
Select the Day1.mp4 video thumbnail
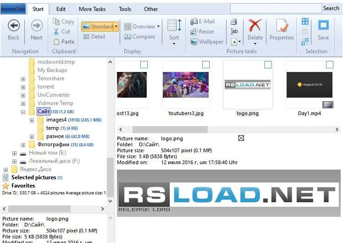[310, 85]
